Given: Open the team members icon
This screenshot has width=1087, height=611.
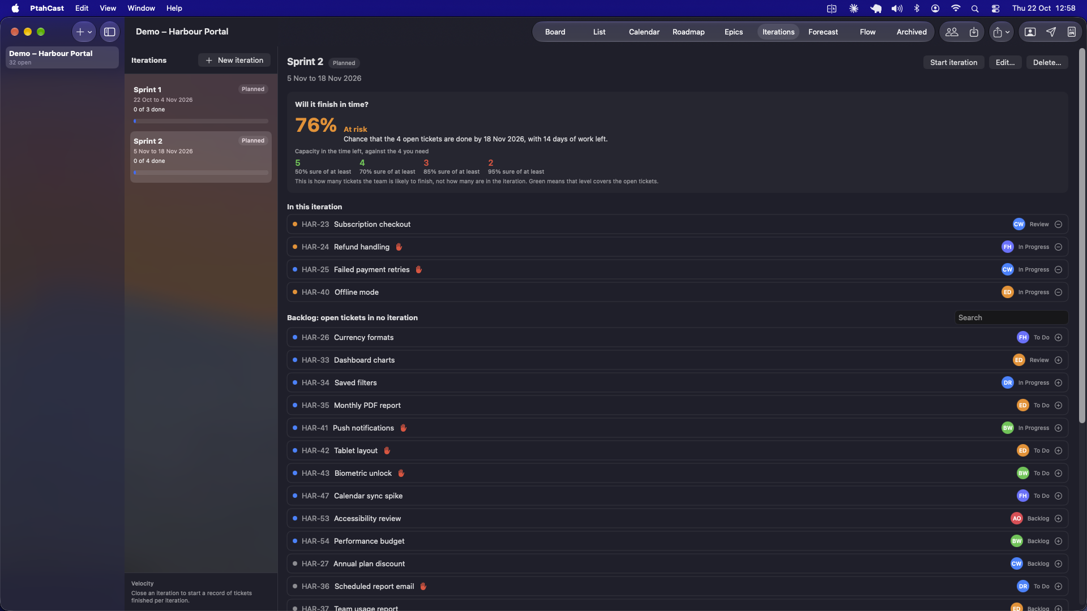Looking at the screenshot, I should (952, 32).
